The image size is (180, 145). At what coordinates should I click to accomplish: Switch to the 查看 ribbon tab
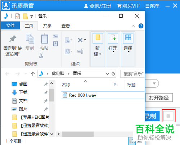tap(66, 26)
